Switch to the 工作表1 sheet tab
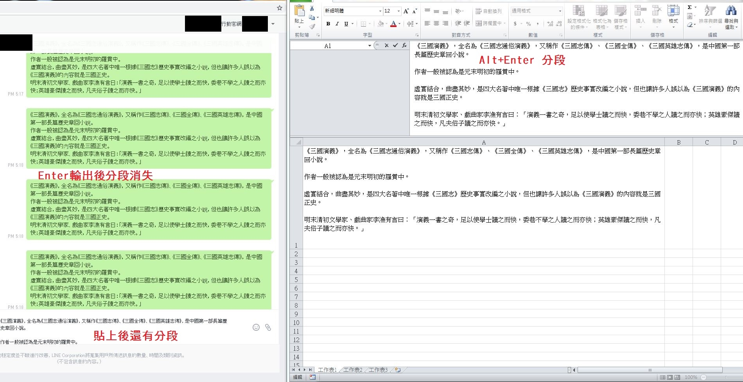 click(327, 370)
